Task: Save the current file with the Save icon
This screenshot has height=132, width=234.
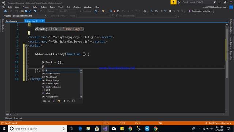Action: click(x=26, y=11)
